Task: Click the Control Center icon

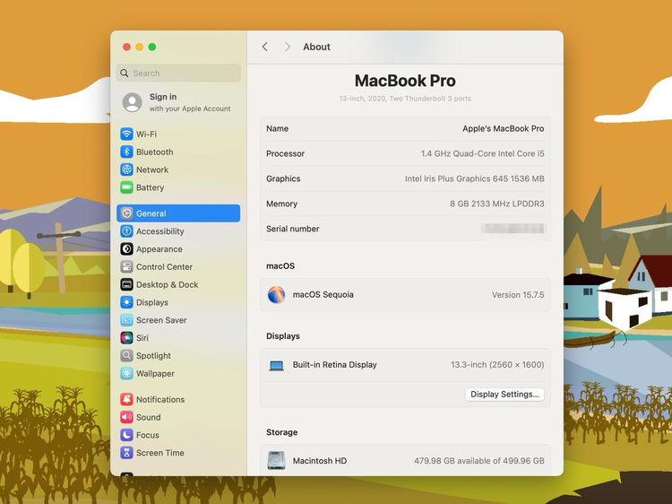Action: click(x=126, y=267)
